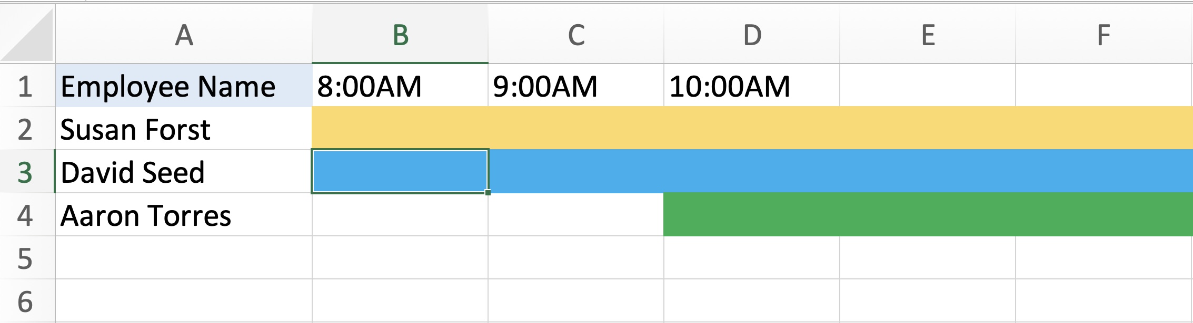Select column B header

pyautogui.click(x=400, y=35)
